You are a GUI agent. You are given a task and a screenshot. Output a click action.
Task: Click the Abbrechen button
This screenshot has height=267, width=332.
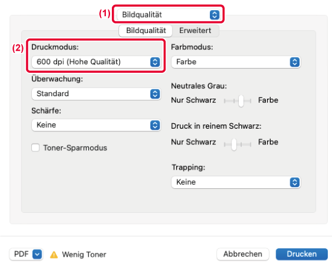click(242, 254)
